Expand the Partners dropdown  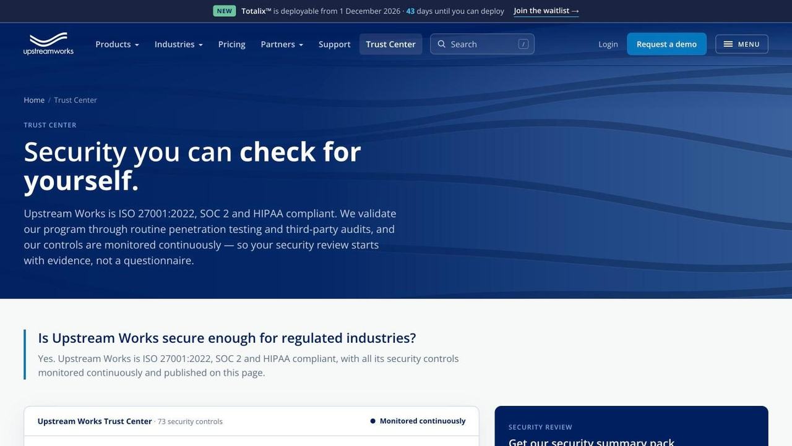pyautogui.click(x=282, y=44)
